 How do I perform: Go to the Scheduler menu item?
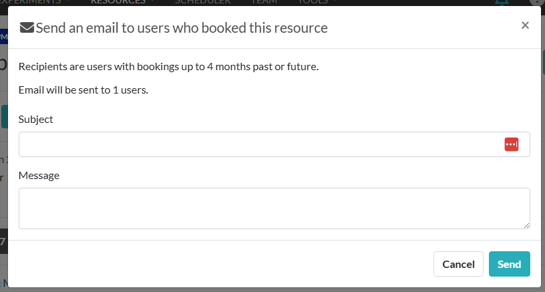coord(202,2)
